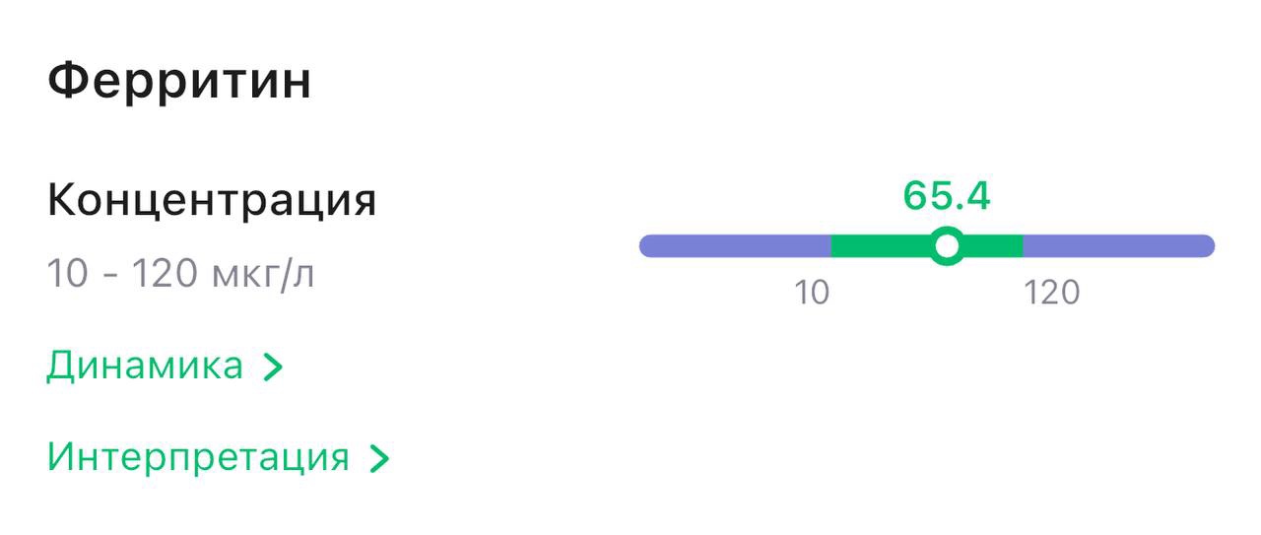This screenshot has width=1261, height=535.
Task: Open the Интерпретация link
Action: click(x=198, y=458)
